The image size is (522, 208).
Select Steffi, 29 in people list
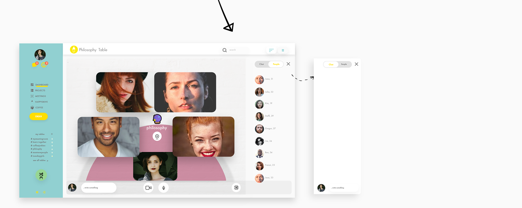264,117
